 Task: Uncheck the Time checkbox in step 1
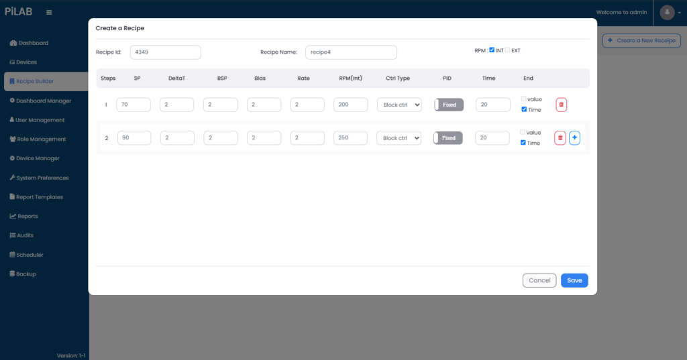click(x=524, y=109)
